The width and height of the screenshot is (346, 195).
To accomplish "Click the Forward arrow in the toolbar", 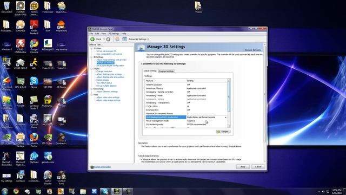I will click(x=108, y=39).
